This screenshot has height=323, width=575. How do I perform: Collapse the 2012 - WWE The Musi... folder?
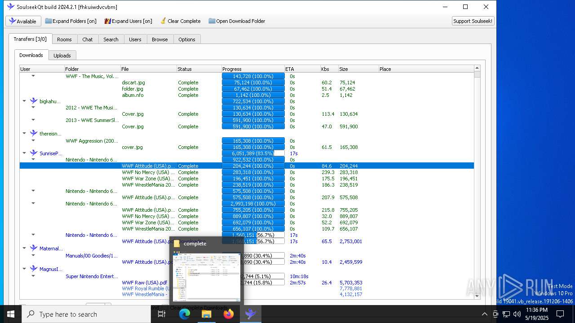pos(33,108)
